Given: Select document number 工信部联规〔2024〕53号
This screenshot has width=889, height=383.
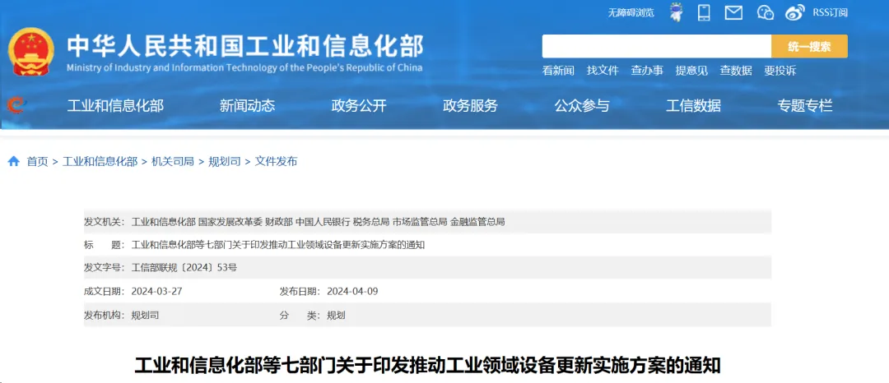Looking at the screenshot, I should [184, 268].
